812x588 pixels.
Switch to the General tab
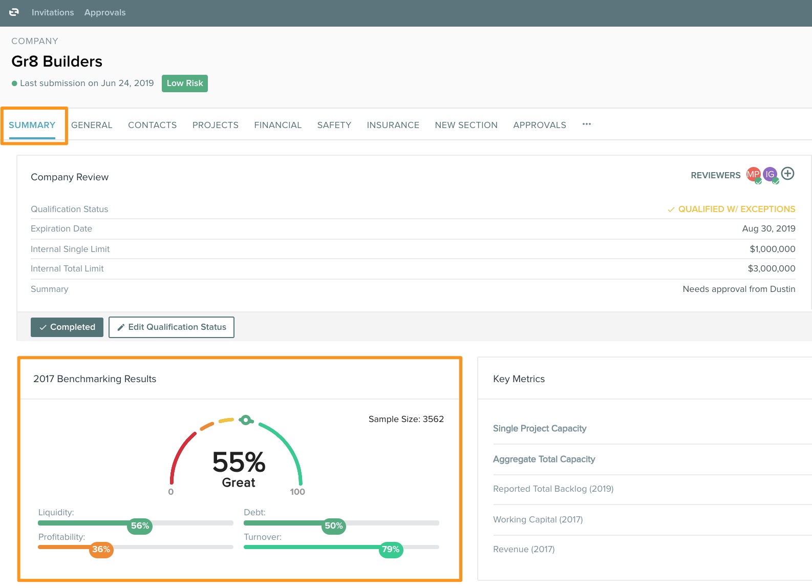[x=92, y=125]
